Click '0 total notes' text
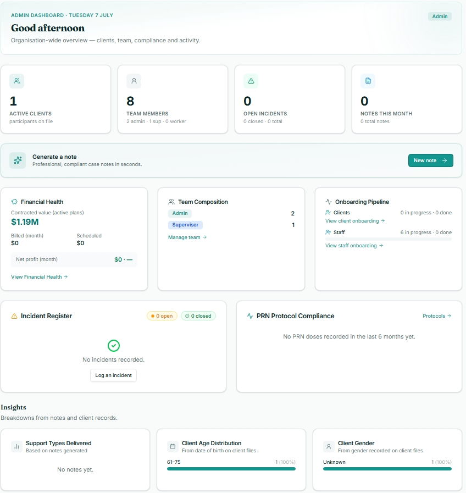466x493 pixels. [375, 121]
